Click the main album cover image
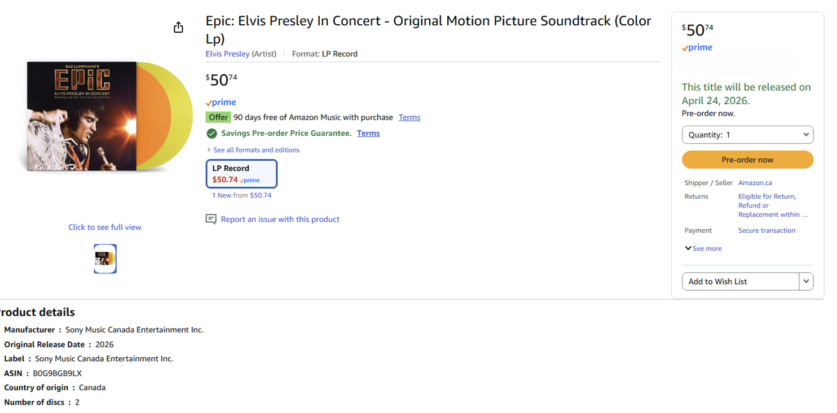Viewport: 837px width, 413px height. 105,116
